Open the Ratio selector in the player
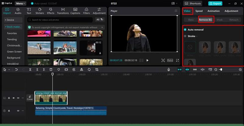 [170, 60]
